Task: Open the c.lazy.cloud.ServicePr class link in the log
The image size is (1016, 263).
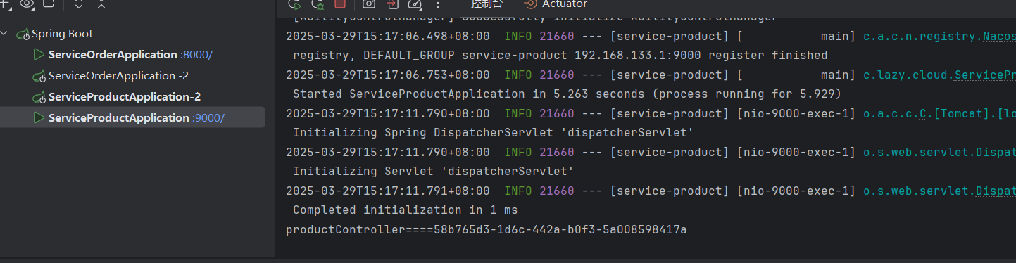Action: [x=939, y=75]
